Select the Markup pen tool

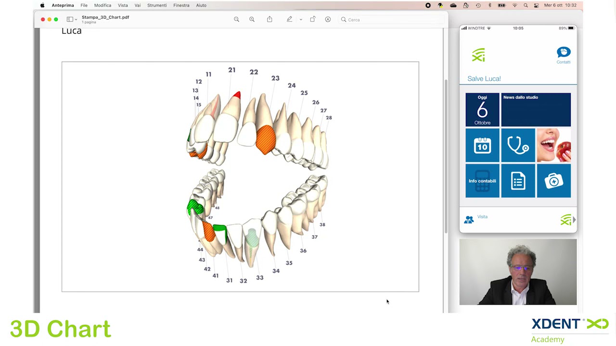pos(289,19)
